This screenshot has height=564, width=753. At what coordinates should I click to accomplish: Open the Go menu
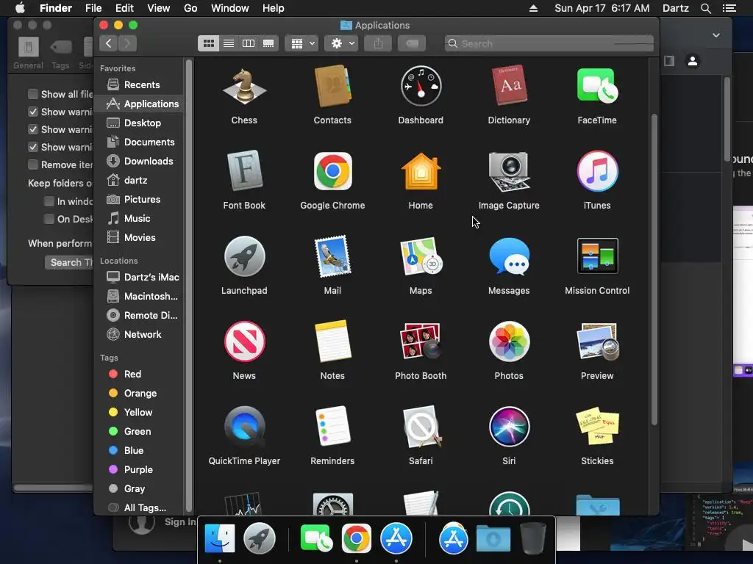tap(190, 8)
